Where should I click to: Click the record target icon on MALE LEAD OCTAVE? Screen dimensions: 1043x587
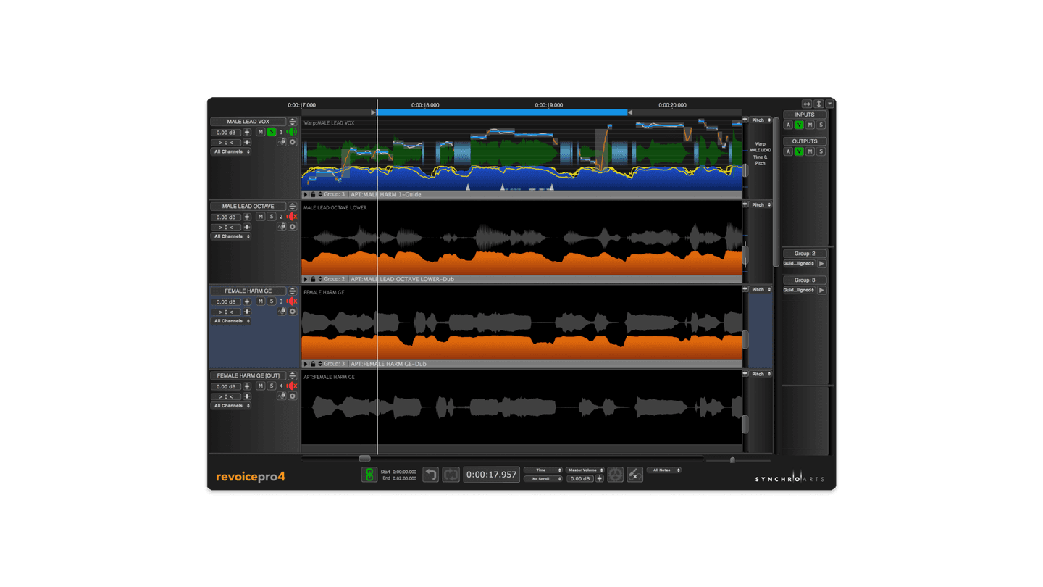(293, 227)
